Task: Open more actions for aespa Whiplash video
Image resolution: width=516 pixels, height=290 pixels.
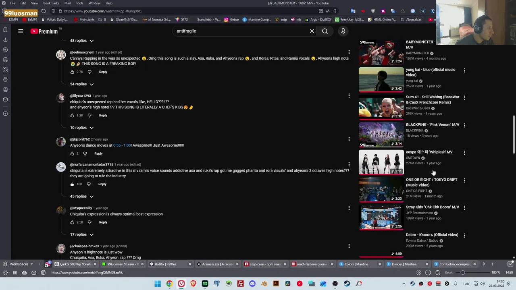Action: click(464, 153)
